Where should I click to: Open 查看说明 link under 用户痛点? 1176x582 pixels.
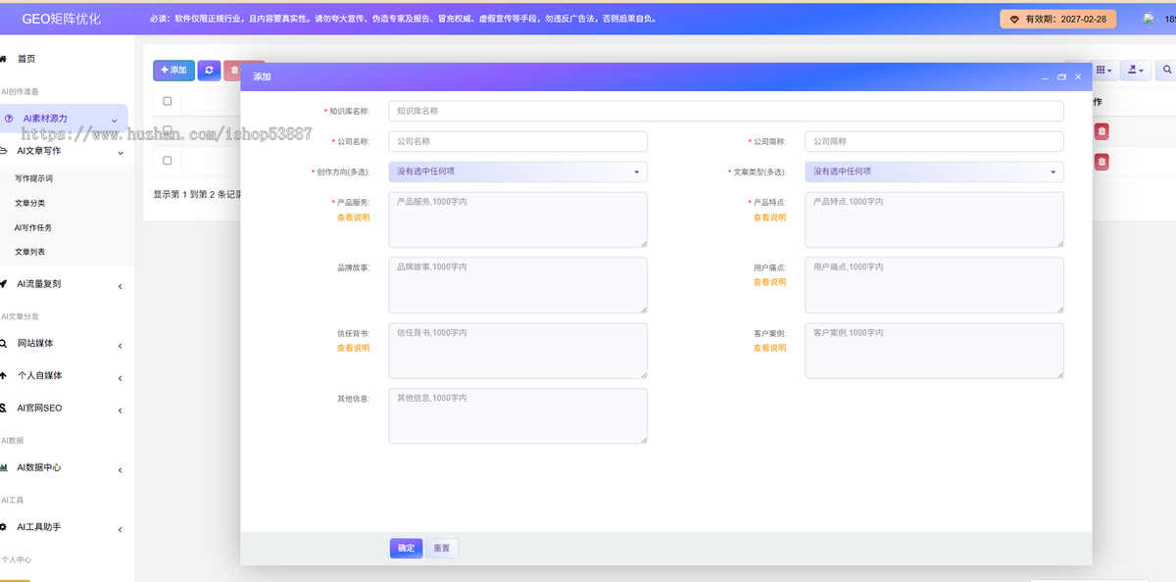tap(769, 282)
